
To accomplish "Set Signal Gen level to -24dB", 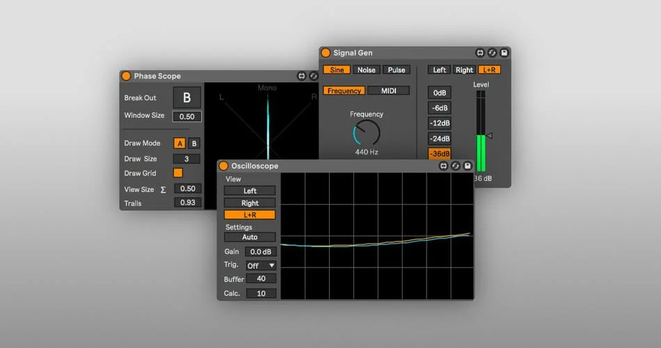I will pyautogui.click(x=439, y=139).
